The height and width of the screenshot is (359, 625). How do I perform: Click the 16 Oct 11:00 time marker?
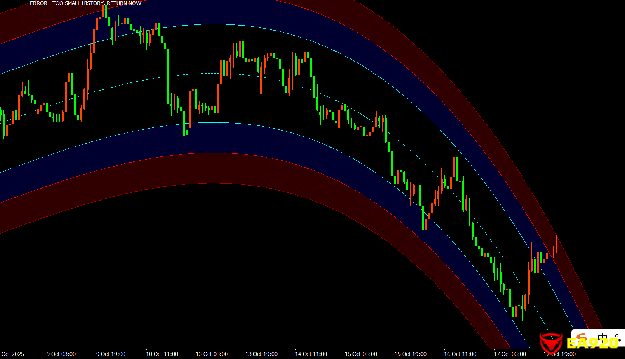(460, 354)
